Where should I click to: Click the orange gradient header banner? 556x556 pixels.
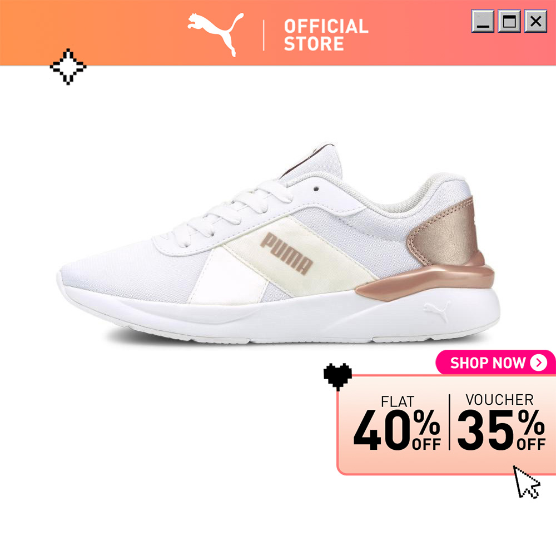[x=278, y=33]
